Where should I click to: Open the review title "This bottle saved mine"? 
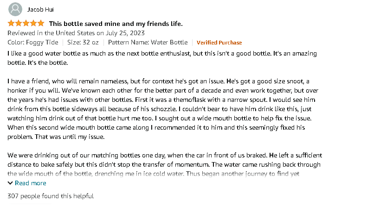[x=116, y=24]
